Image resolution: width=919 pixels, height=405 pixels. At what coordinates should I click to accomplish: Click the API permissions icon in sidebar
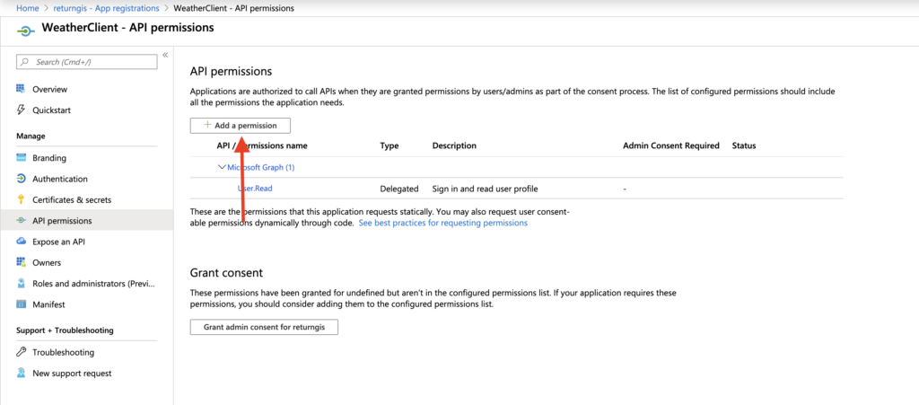coord(22,221)
